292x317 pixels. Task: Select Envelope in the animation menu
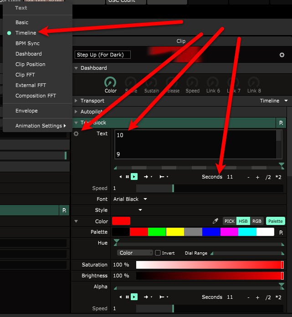[26, 111]
